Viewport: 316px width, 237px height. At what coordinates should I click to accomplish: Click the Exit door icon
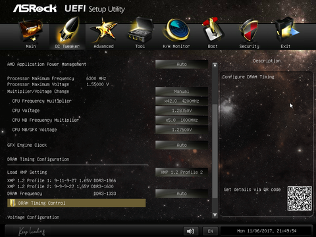[286, 30]
